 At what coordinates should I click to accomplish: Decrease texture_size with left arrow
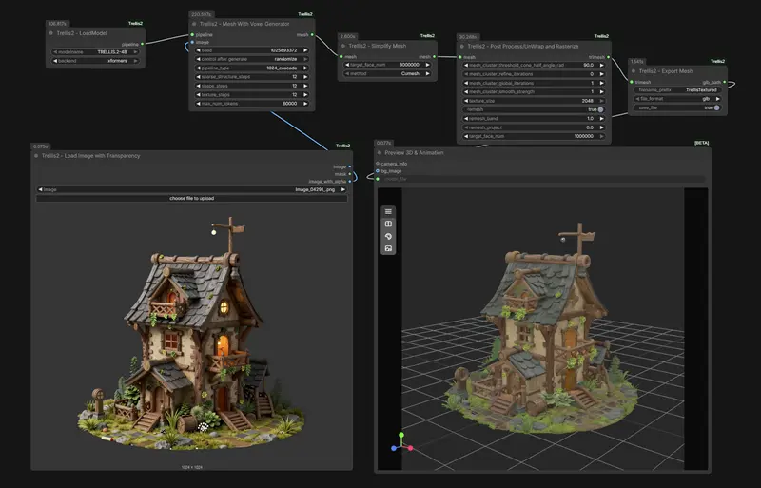coord(464,101)
